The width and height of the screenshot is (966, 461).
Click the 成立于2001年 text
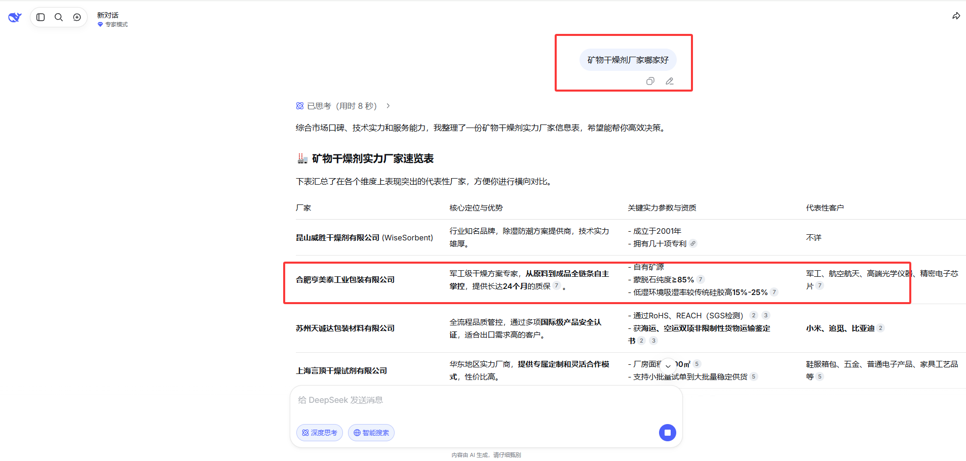657,231
